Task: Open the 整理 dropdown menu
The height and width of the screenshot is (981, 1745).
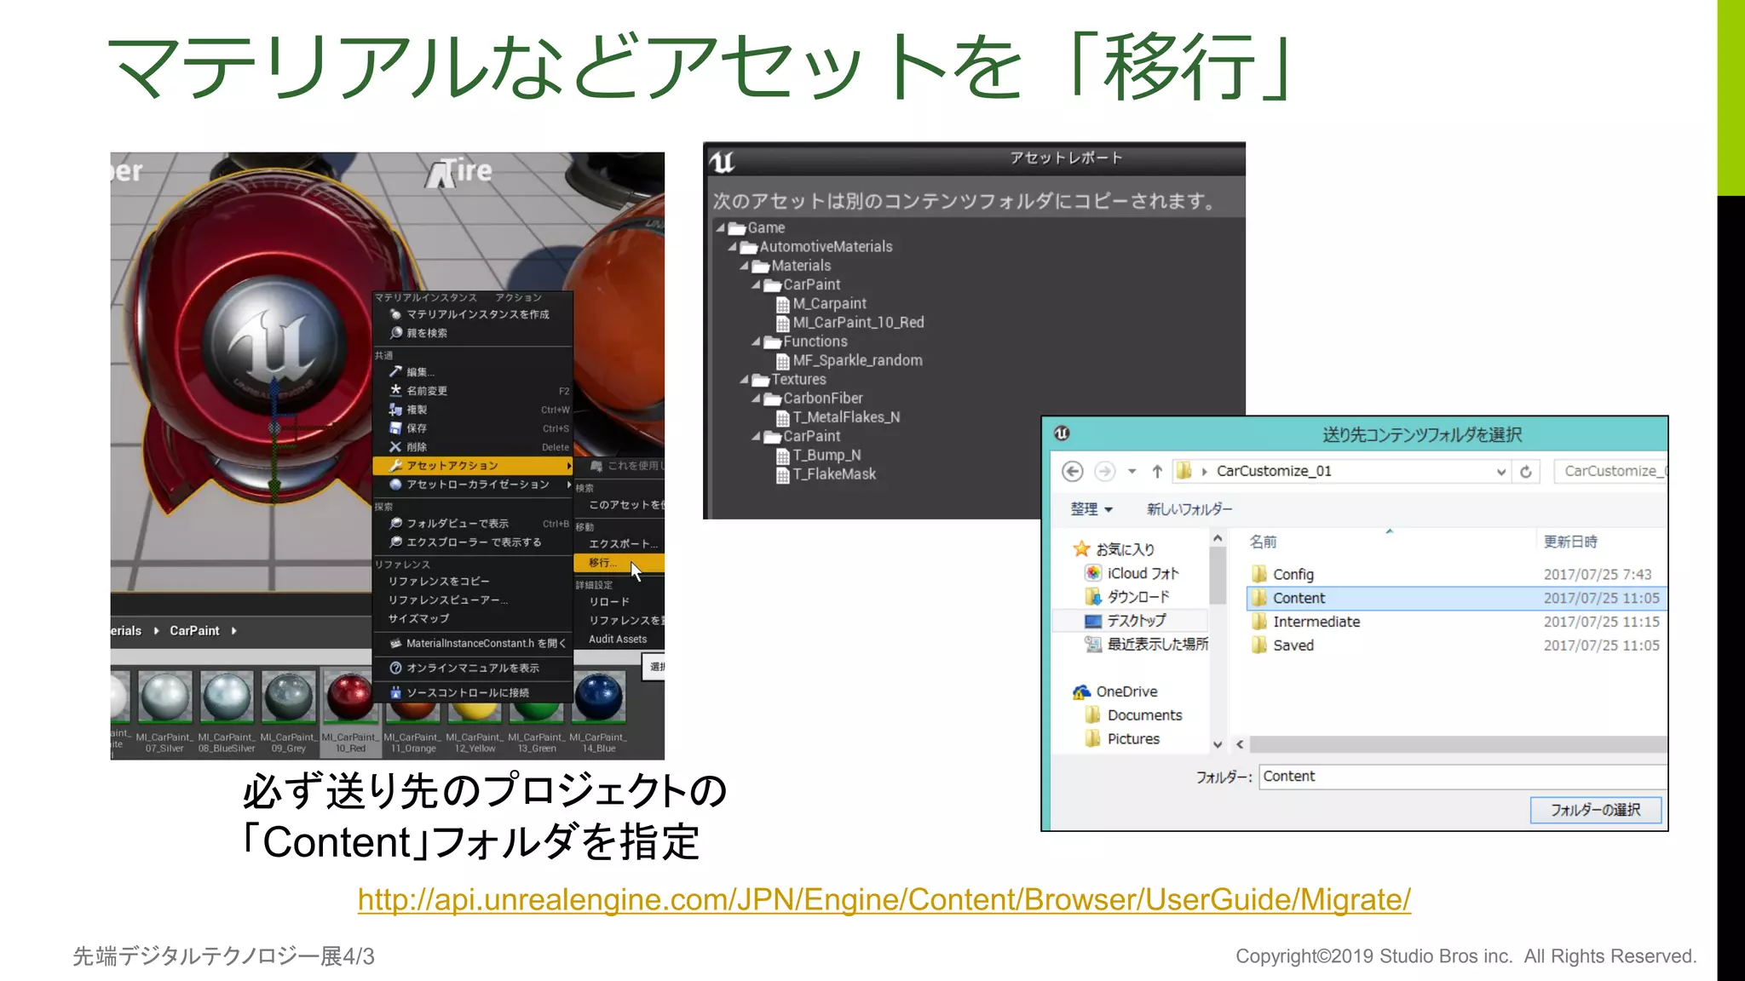Action: tap(1091, 509)
